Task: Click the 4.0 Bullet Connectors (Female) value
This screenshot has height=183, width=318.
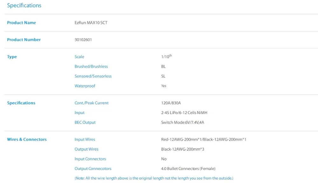Action: coord(188,169)
